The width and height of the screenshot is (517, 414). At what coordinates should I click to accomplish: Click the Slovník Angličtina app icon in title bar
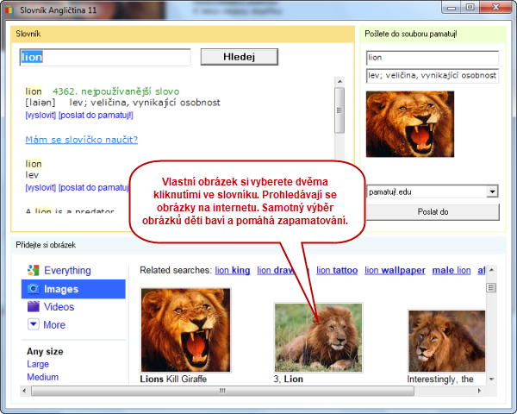coord(9,10)
